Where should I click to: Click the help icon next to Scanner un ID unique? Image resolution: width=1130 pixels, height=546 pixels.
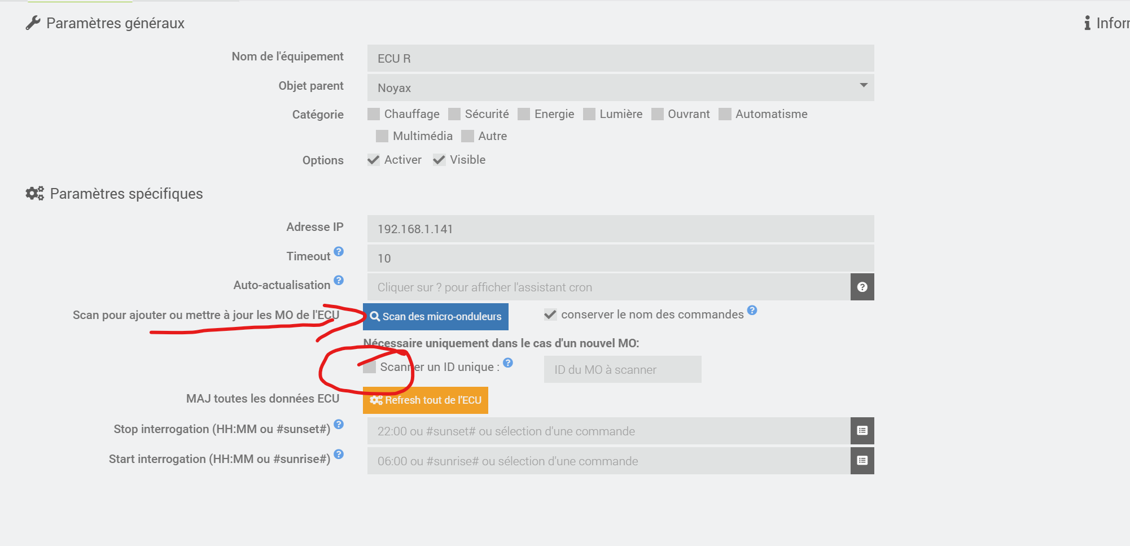pyautogui.click(x=508, y=362)
